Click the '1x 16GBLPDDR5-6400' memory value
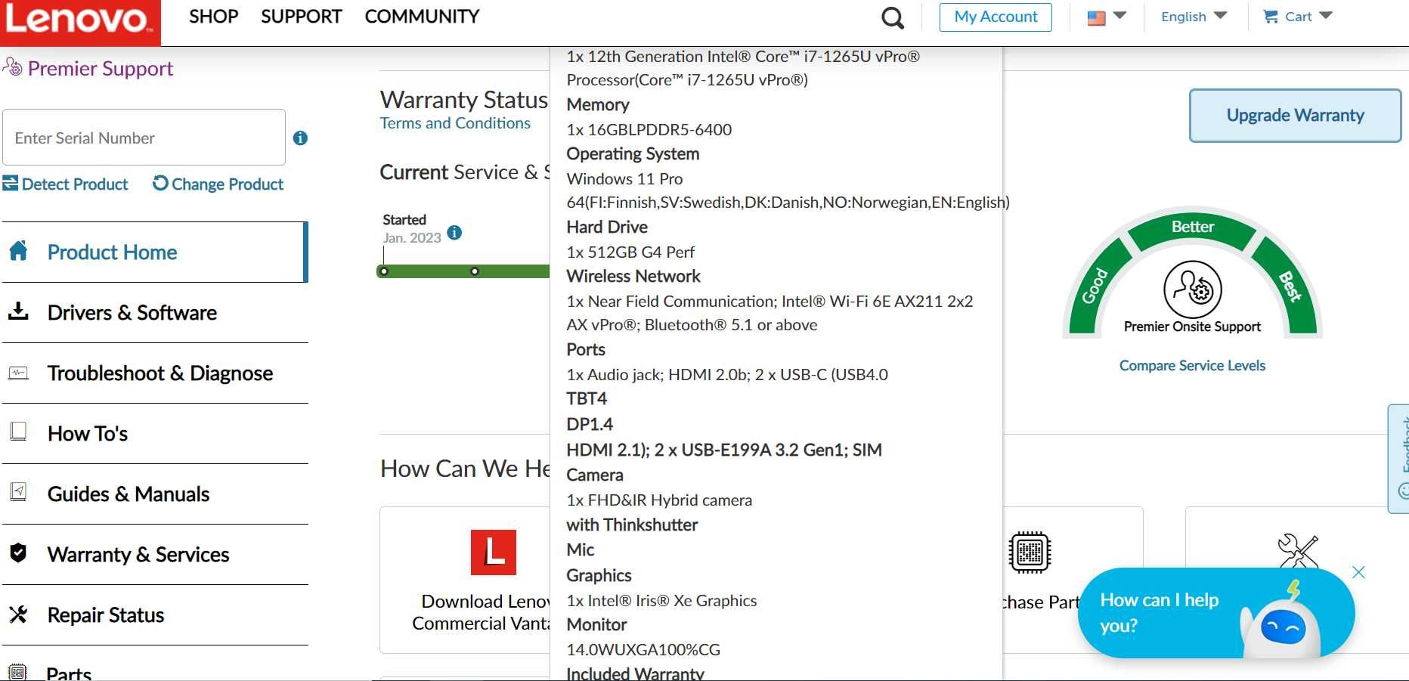This screenshot has width=1409, height=681. pyautogui.click(x=649, y=129)
